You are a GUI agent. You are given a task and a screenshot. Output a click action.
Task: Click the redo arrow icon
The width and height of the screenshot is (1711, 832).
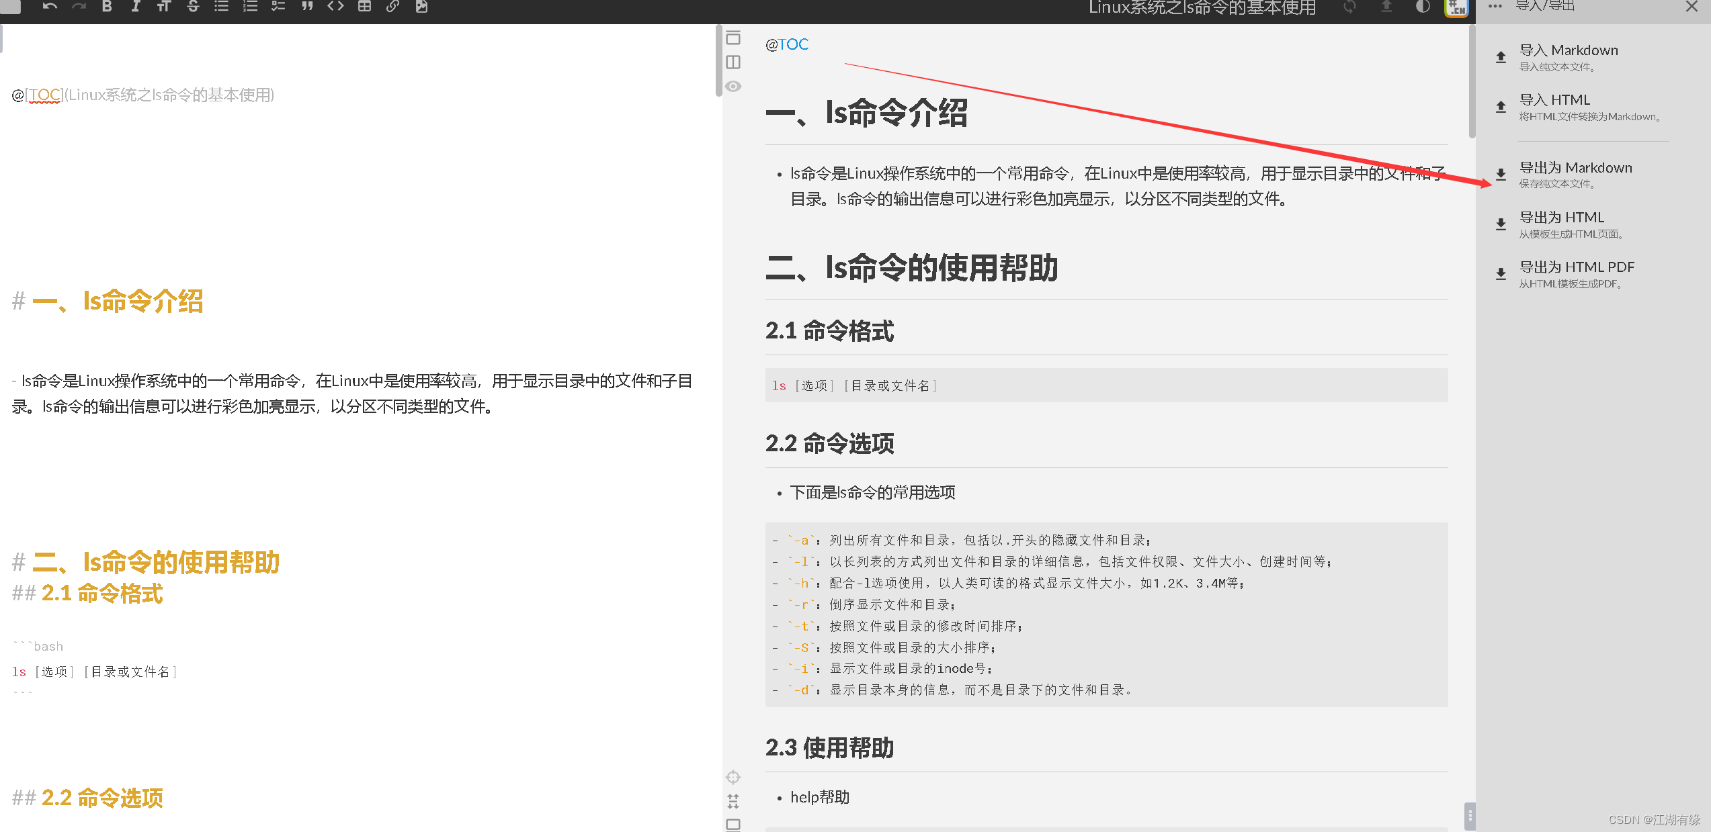pyautogui.click(x=79, y=6)
